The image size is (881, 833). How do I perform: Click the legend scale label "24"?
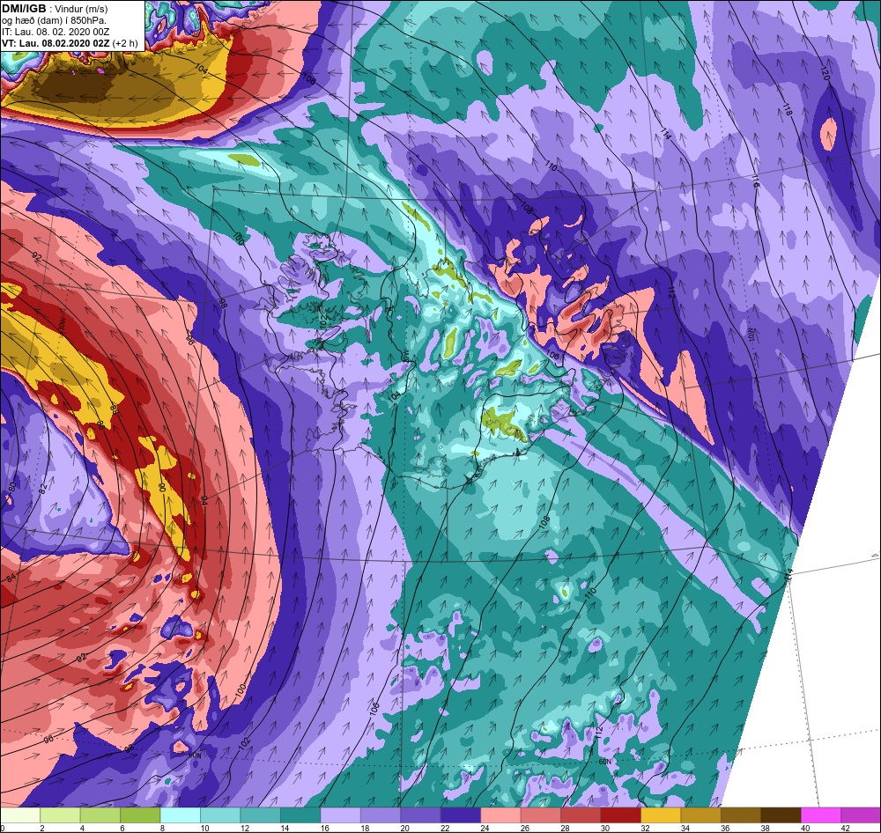coord(485,828)
